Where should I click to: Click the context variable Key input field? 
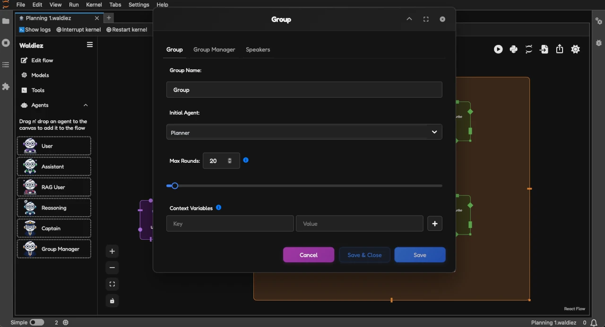pos(230,224)
